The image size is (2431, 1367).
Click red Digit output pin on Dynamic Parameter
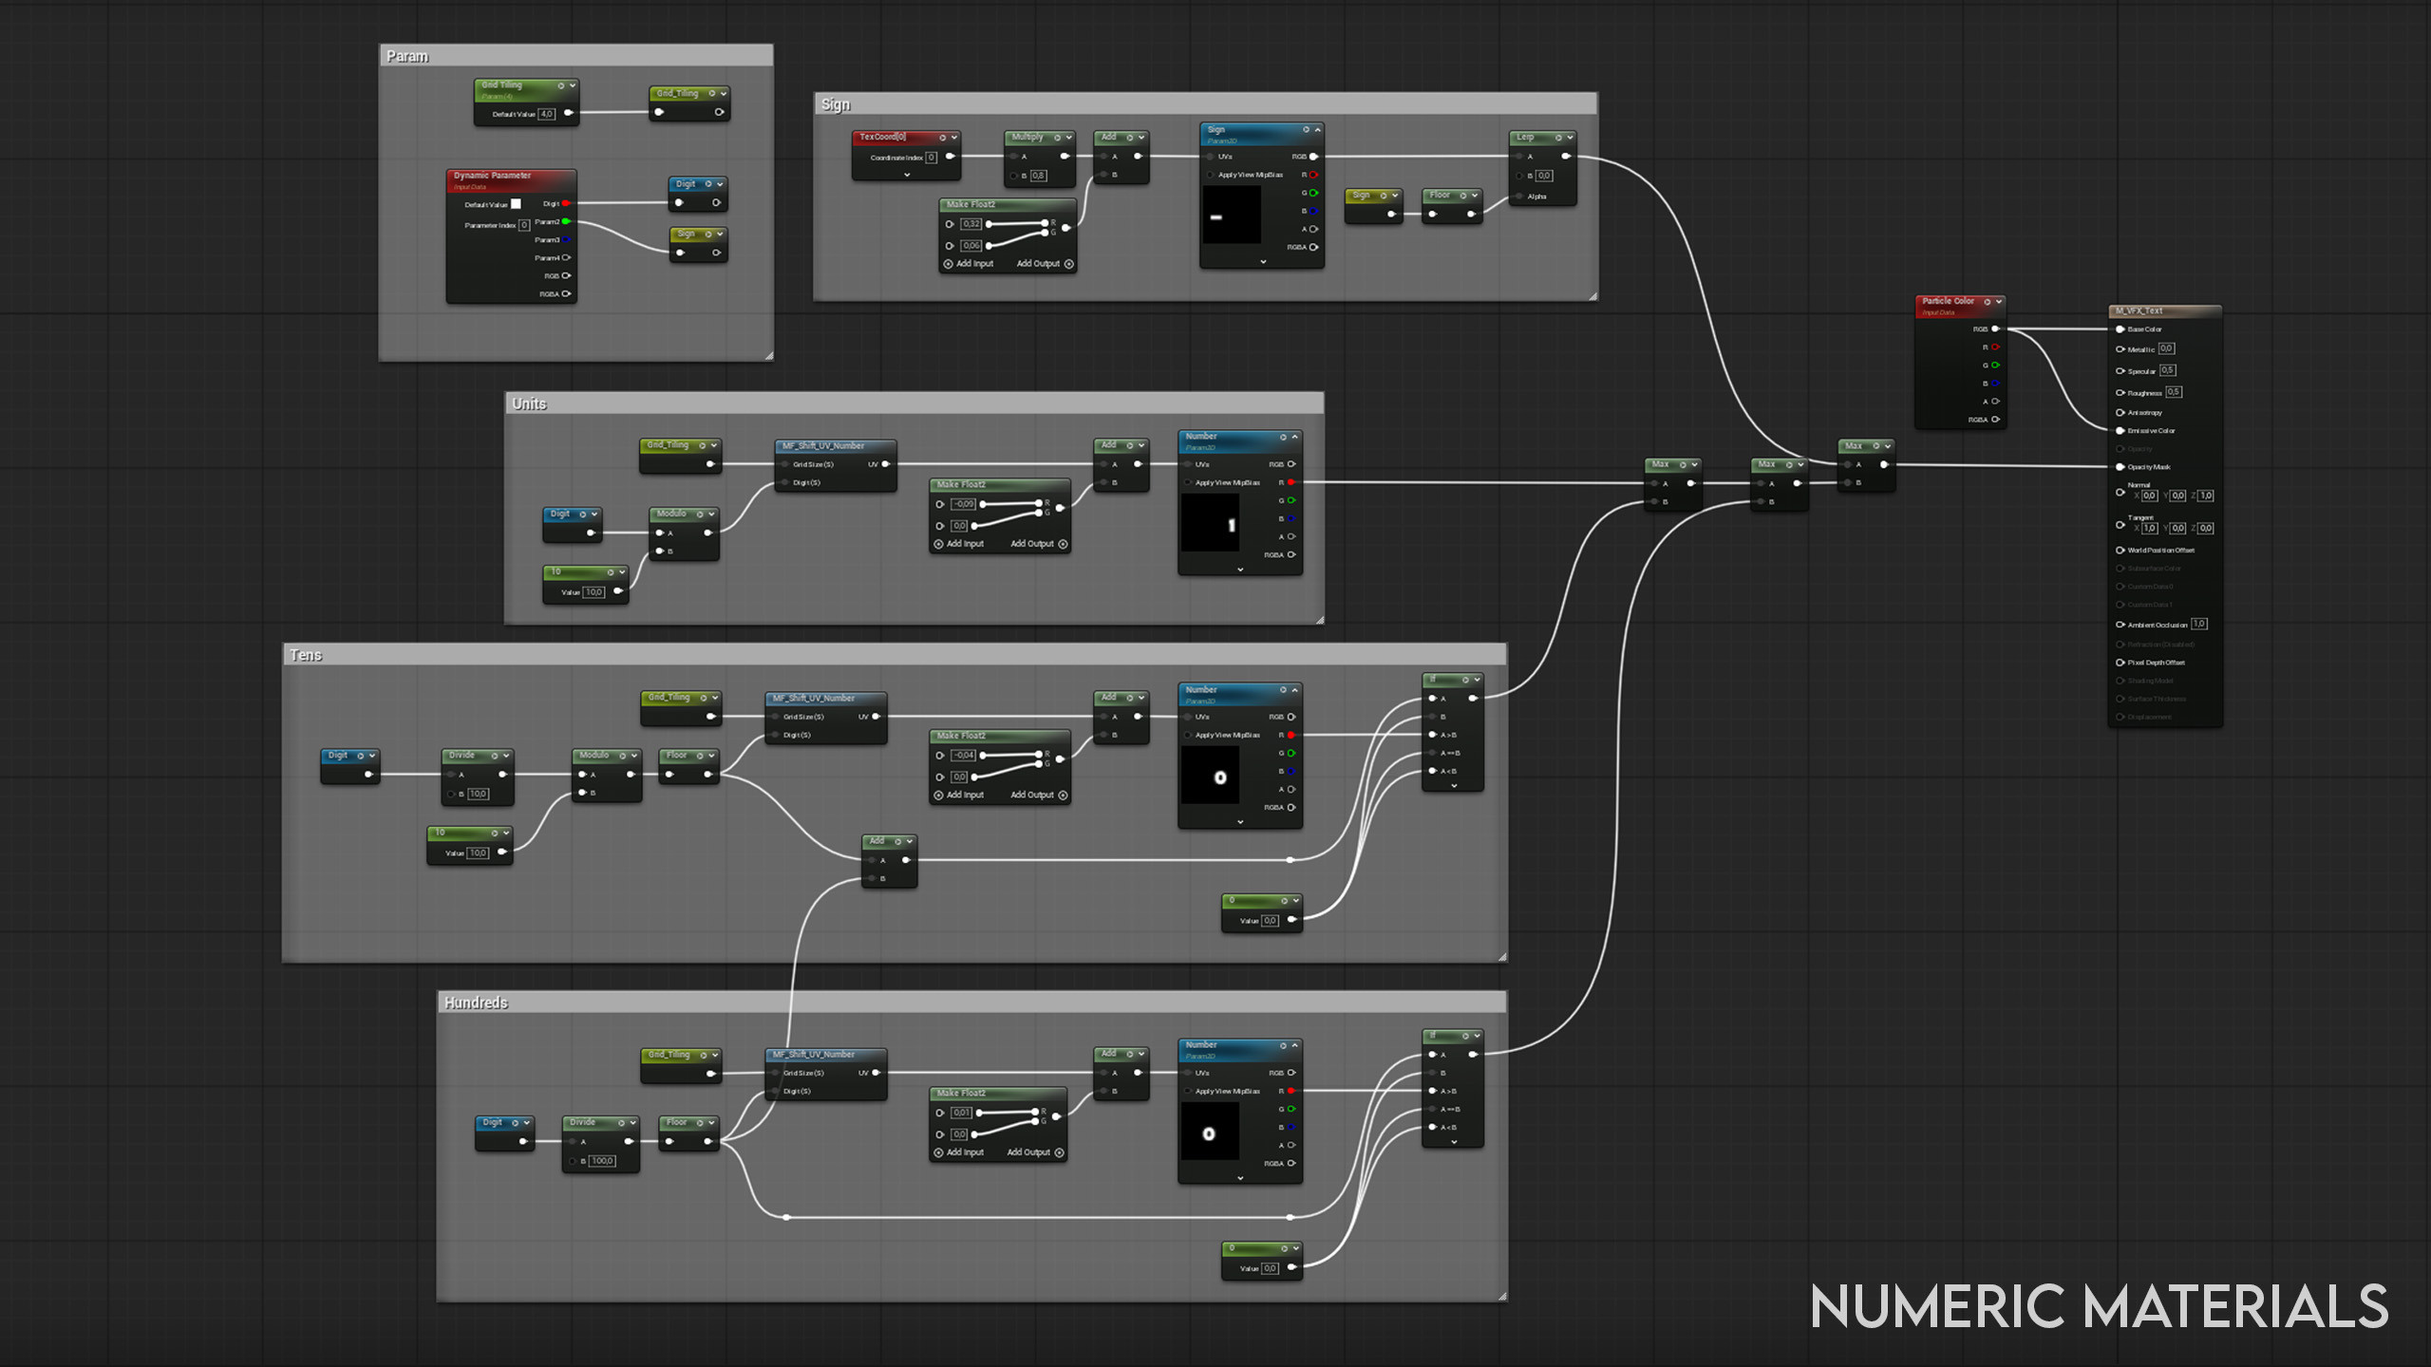566,203
